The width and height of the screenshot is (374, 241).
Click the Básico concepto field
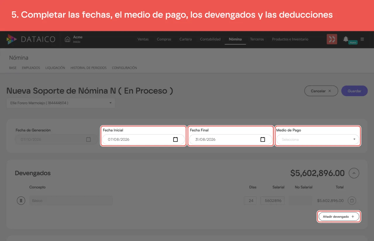click(71, 200)
